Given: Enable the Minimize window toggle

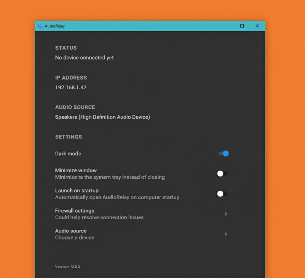Looking at the screenshot, I should click(222, 174).
